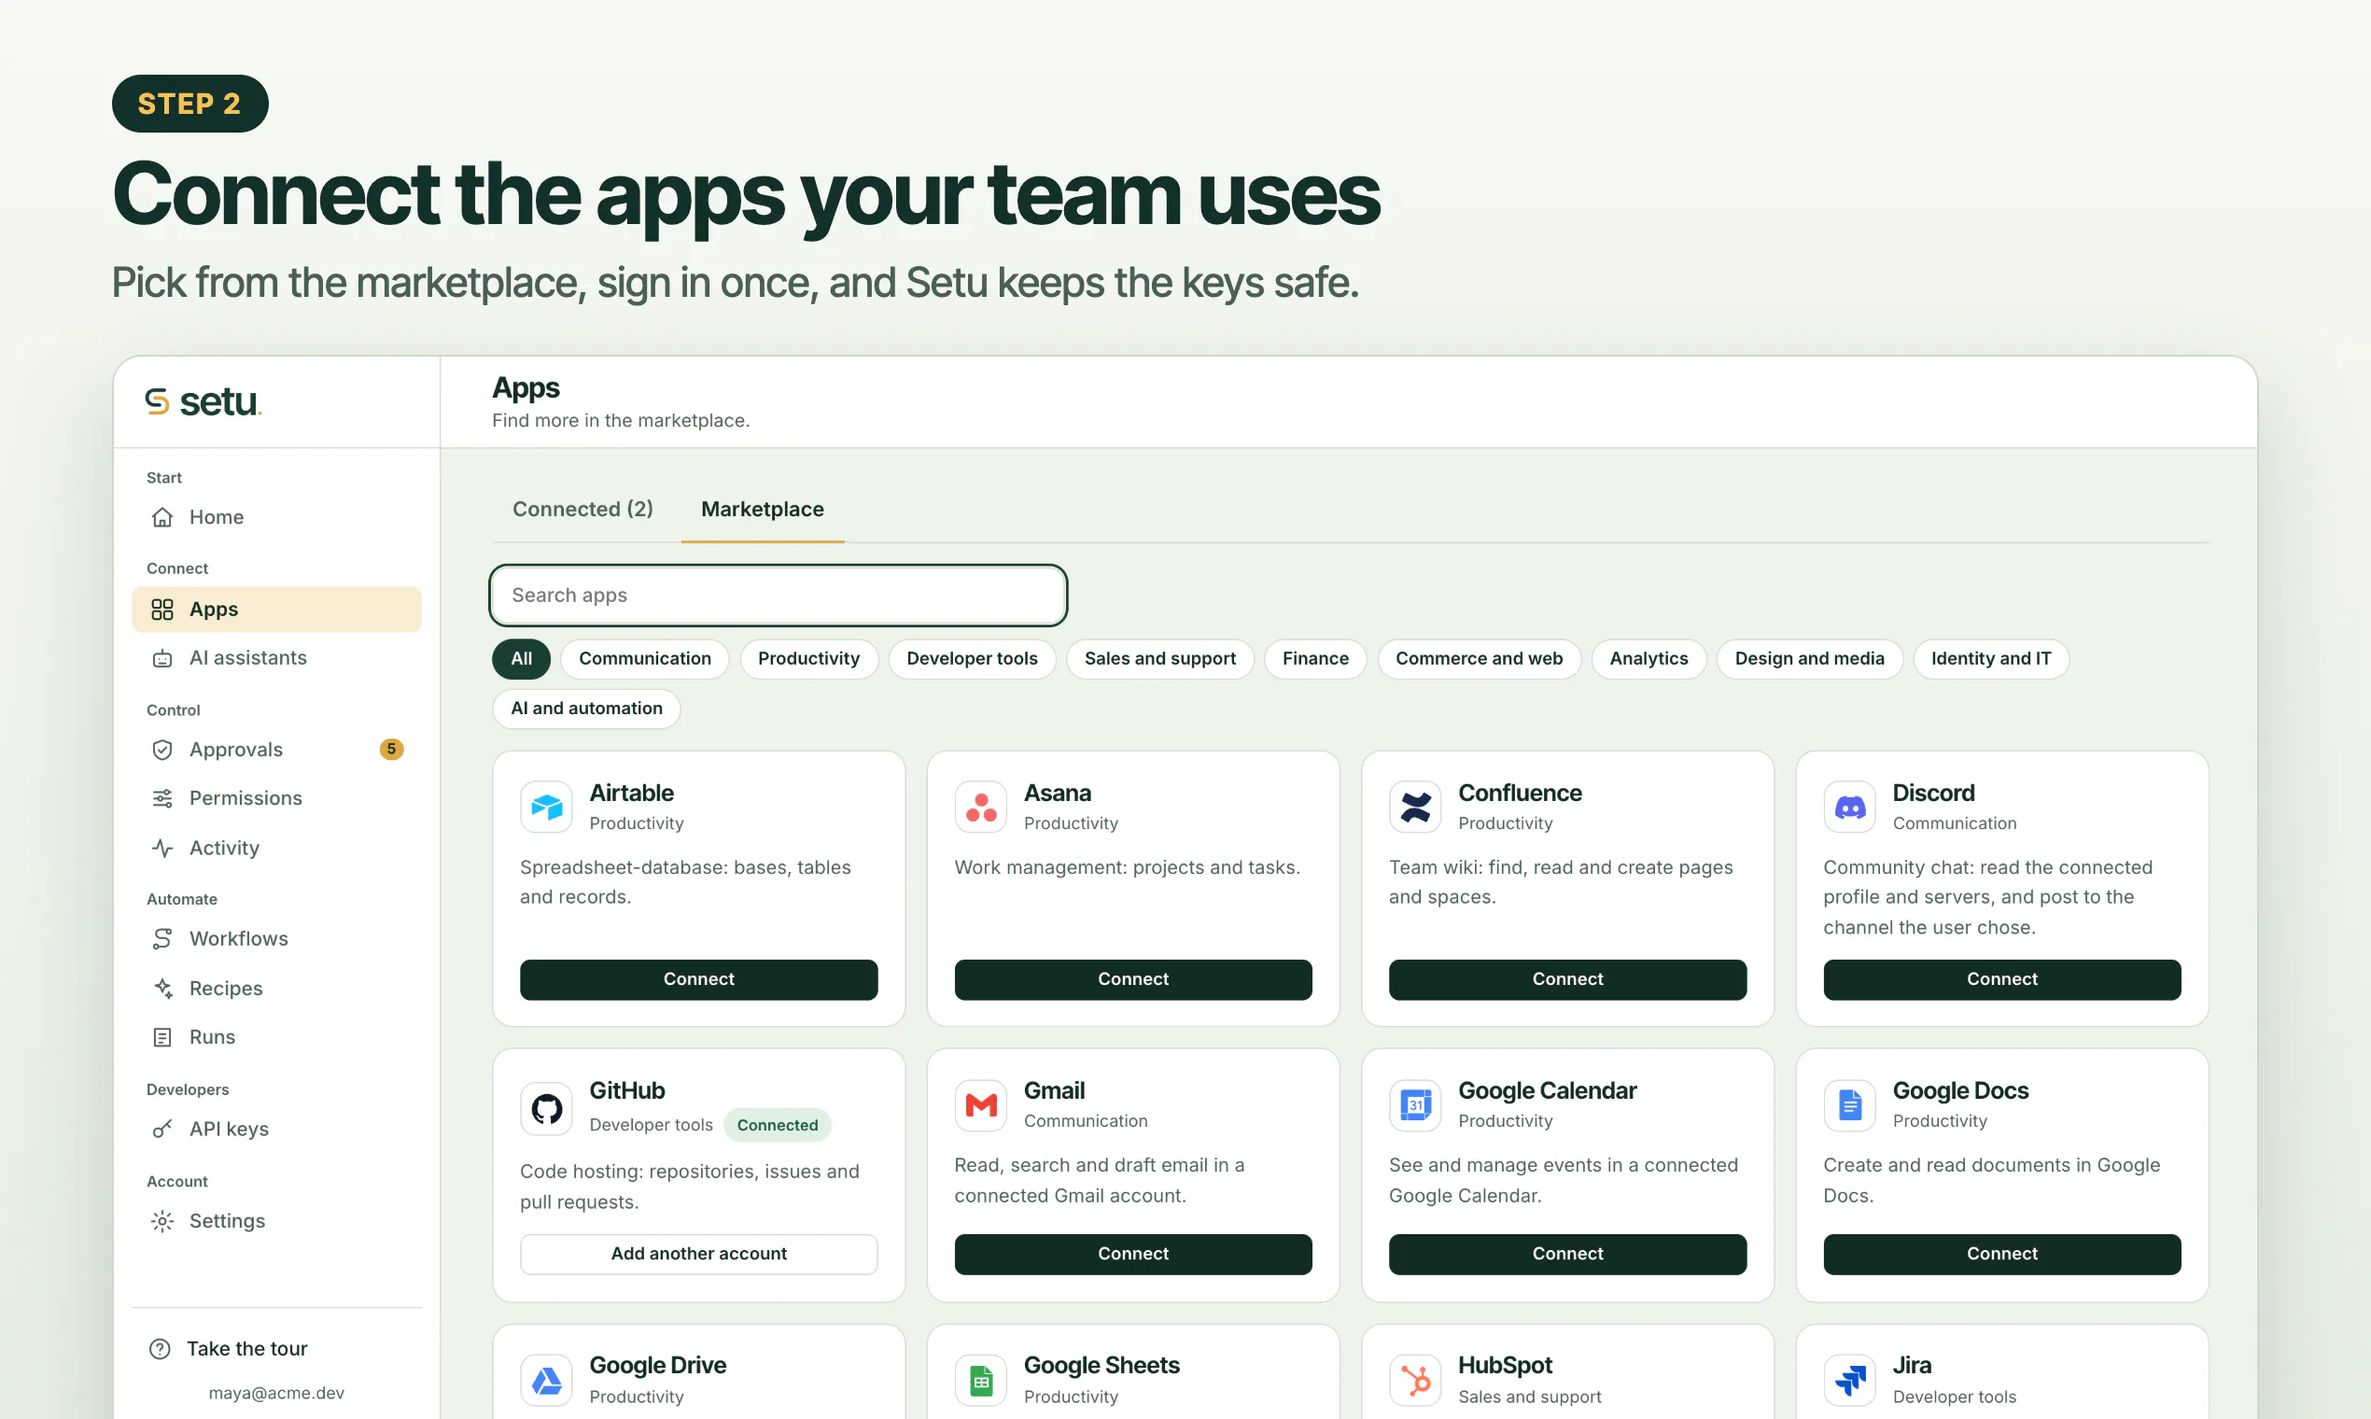Click the Google Calendar app icon

[1415, 1105]
